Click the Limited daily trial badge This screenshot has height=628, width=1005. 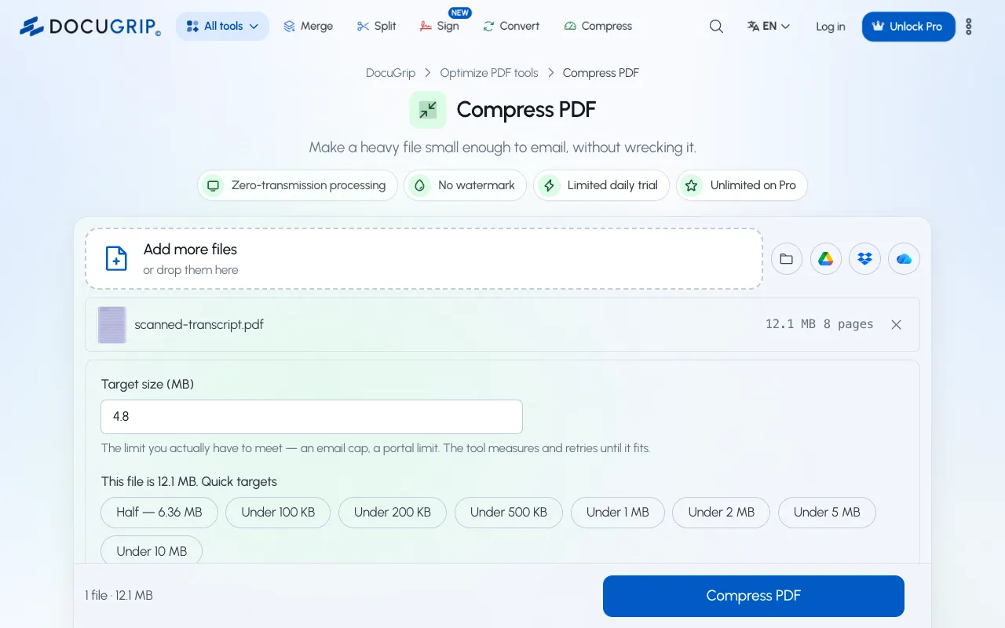[x=601, y=185]
